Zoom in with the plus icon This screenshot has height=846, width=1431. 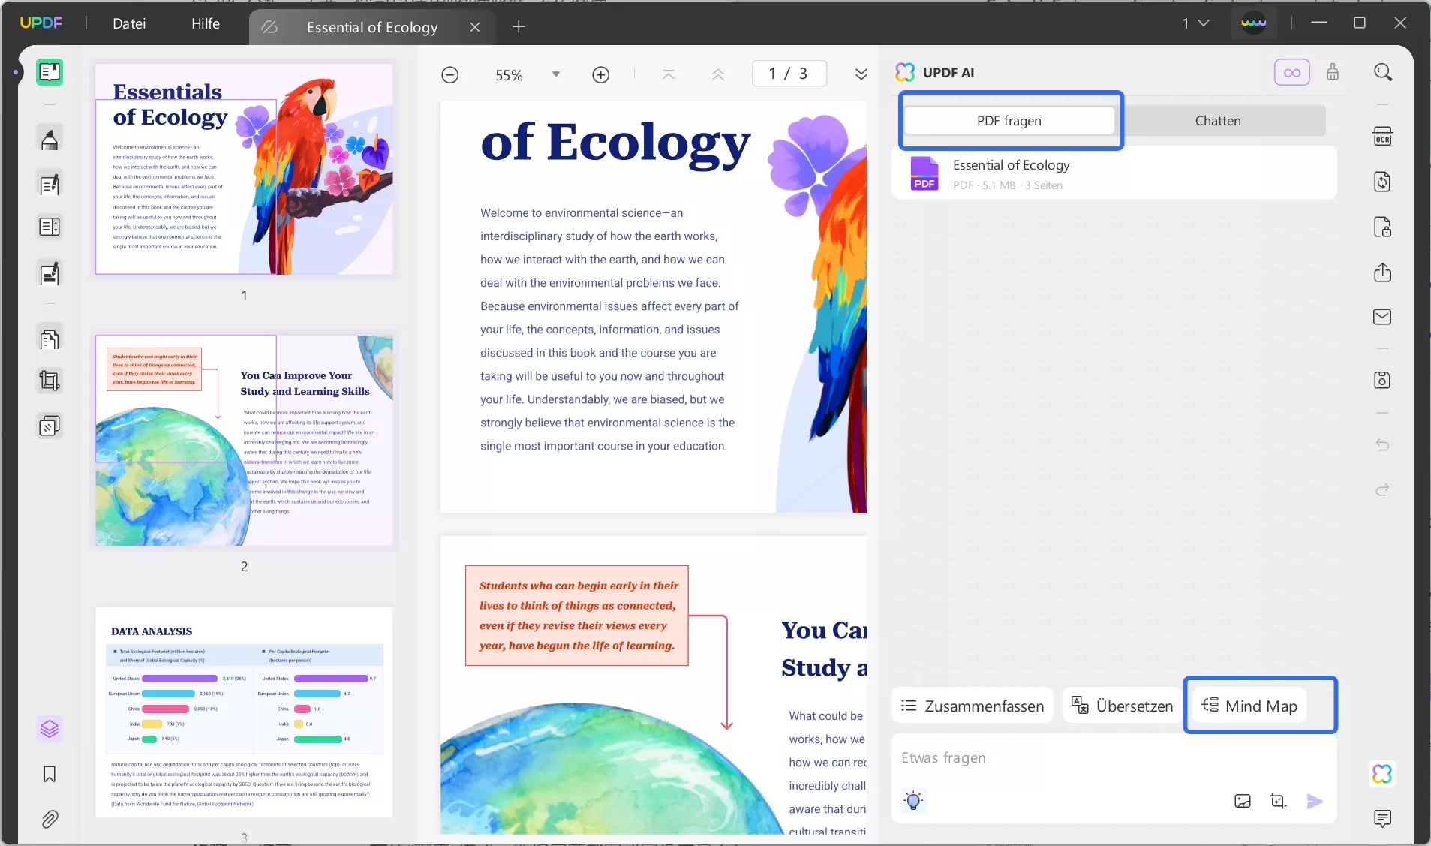pos(600,74)
